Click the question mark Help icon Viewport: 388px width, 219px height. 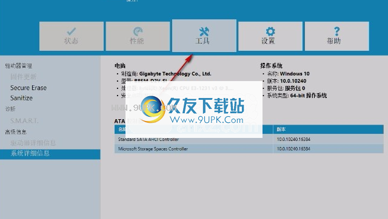click(337, 31)
